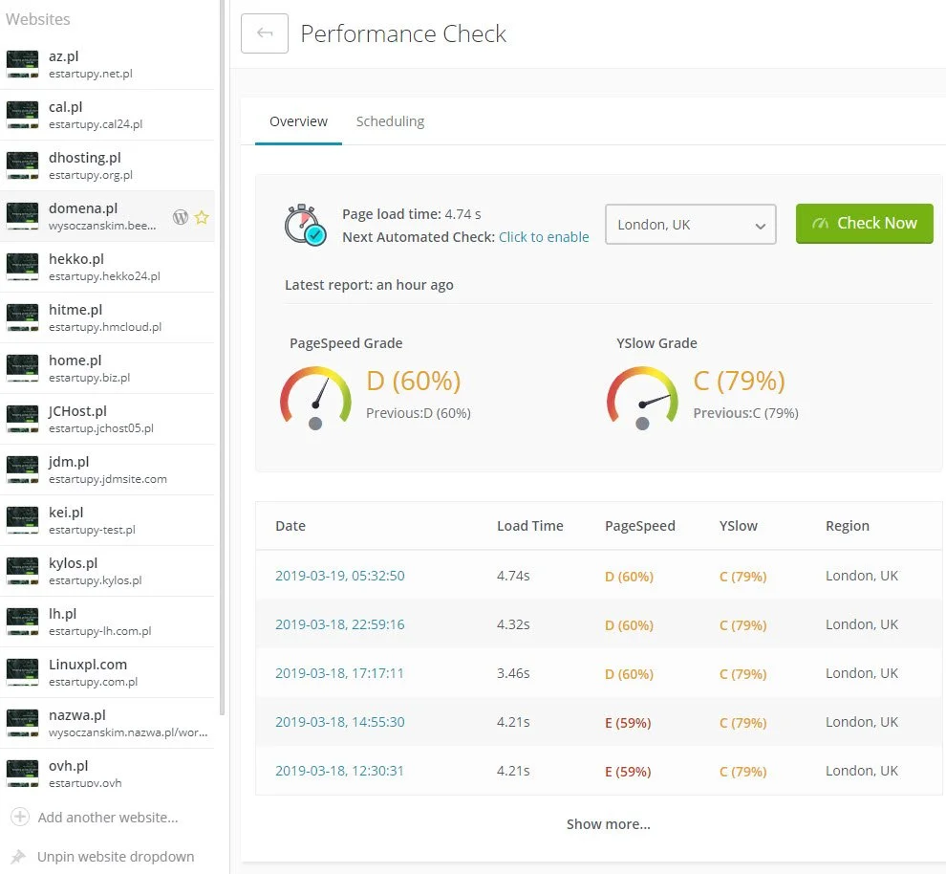Toggle the favorite star on domena.pl
The width and height of the screenshot is (946, 874).
(202, 217)
